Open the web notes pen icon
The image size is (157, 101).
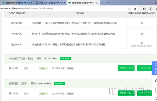(151, 9)
